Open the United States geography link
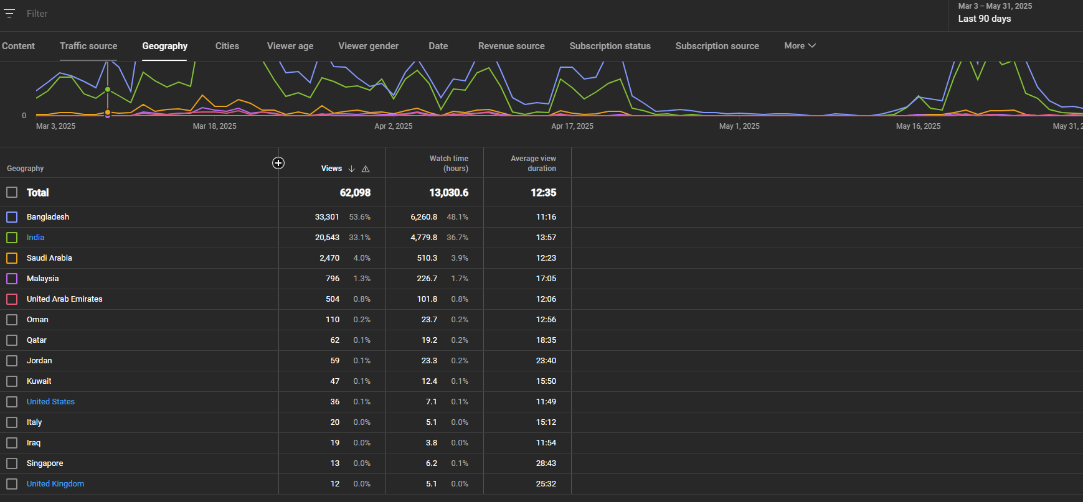This screenshot has height=502, width=1083. pyautogui.click(x=50, y=402)
